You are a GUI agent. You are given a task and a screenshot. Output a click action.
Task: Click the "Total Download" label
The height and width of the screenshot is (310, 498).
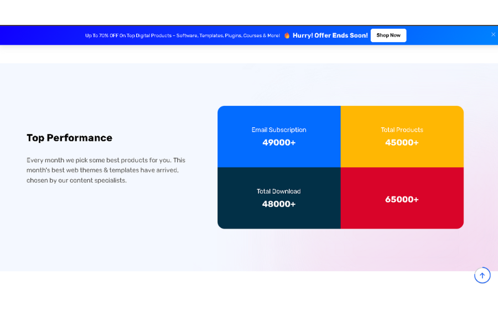279,191
